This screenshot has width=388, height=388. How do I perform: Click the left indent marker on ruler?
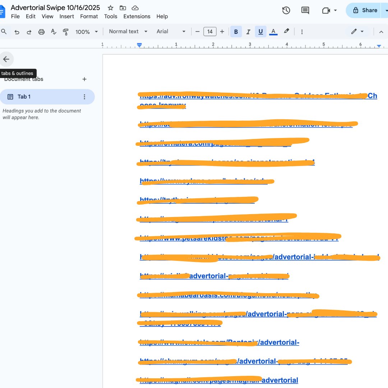click(139, 45)
